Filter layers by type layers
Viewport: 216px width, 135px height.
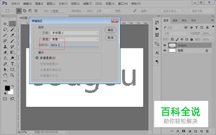coord(197,27)
